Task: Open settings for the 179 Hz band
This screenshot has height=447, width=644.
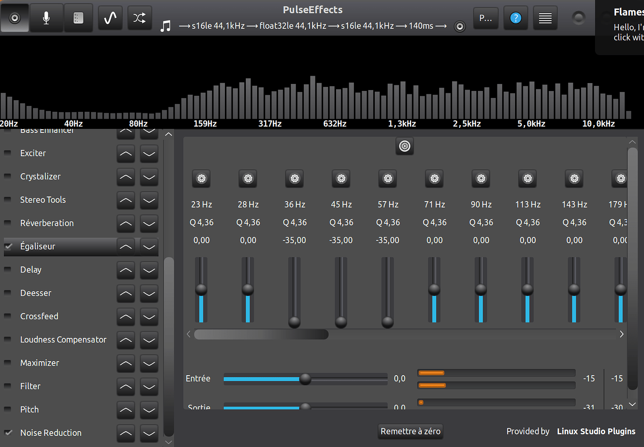Action: (x=620, y=178)
